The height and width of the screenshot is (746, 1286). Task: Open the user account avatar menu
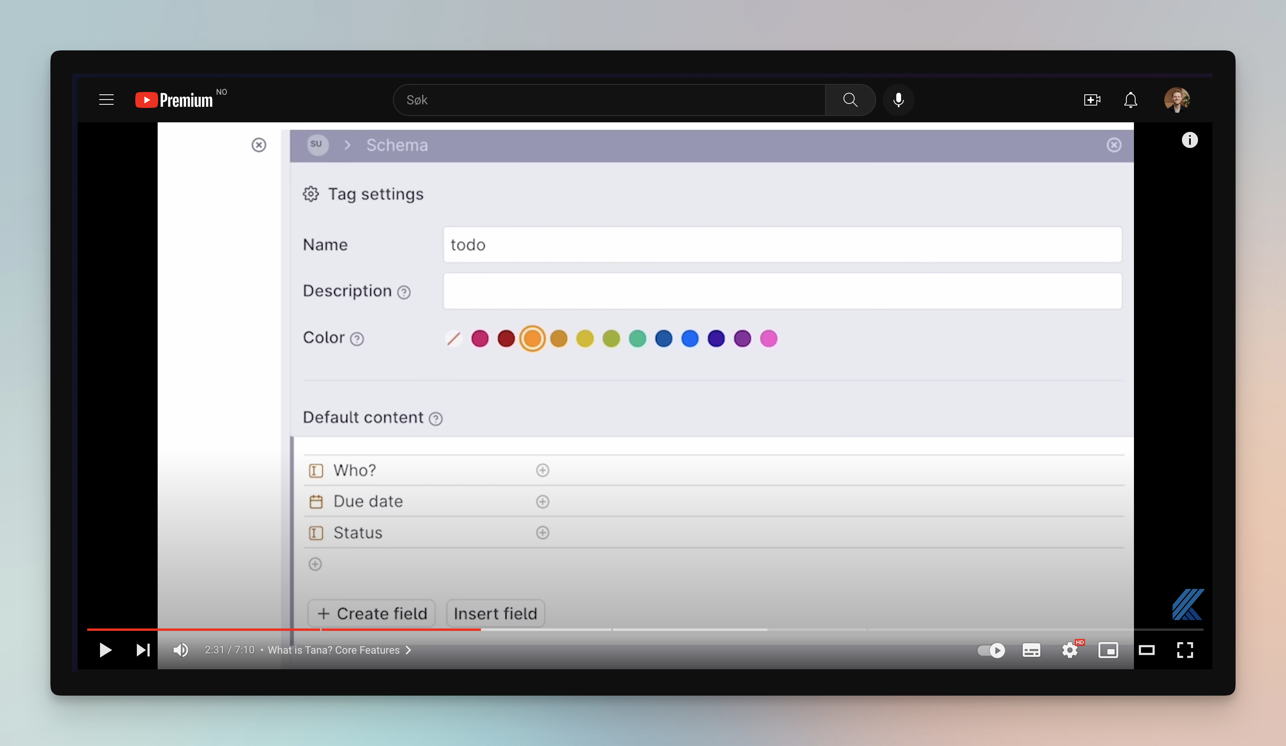(x=1177, y=100)
